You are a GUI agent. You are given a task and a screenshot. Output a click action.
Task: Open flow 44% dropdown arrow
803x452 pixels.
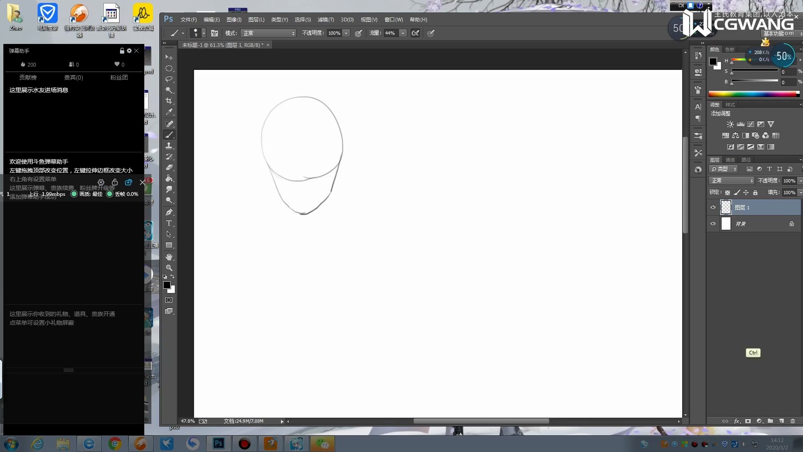click(403, 33)
